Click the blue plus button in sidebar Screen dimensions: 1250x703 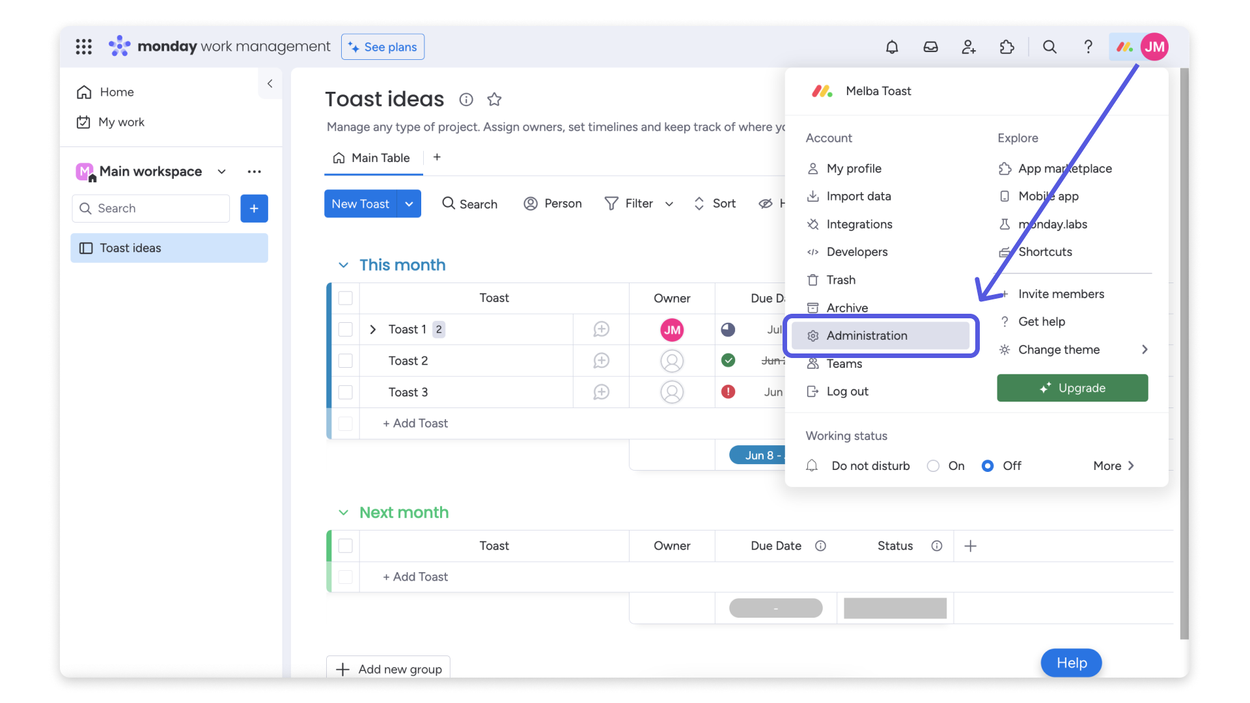(254, 208)
